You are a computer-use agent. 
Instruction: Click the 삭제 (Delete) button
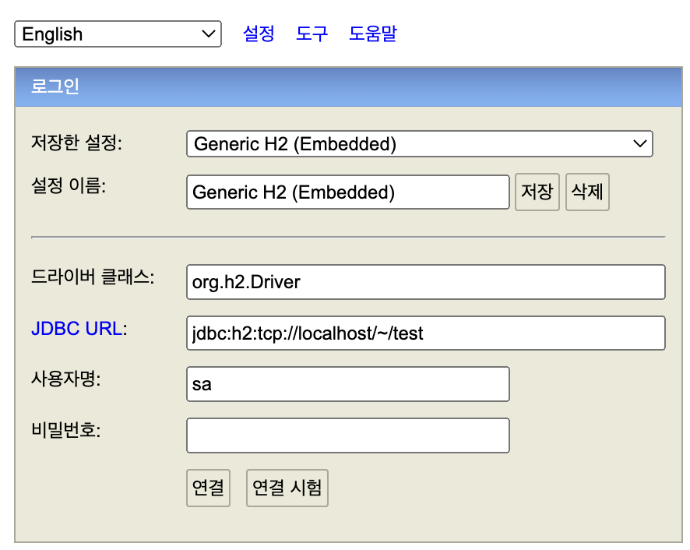(587, 192)
